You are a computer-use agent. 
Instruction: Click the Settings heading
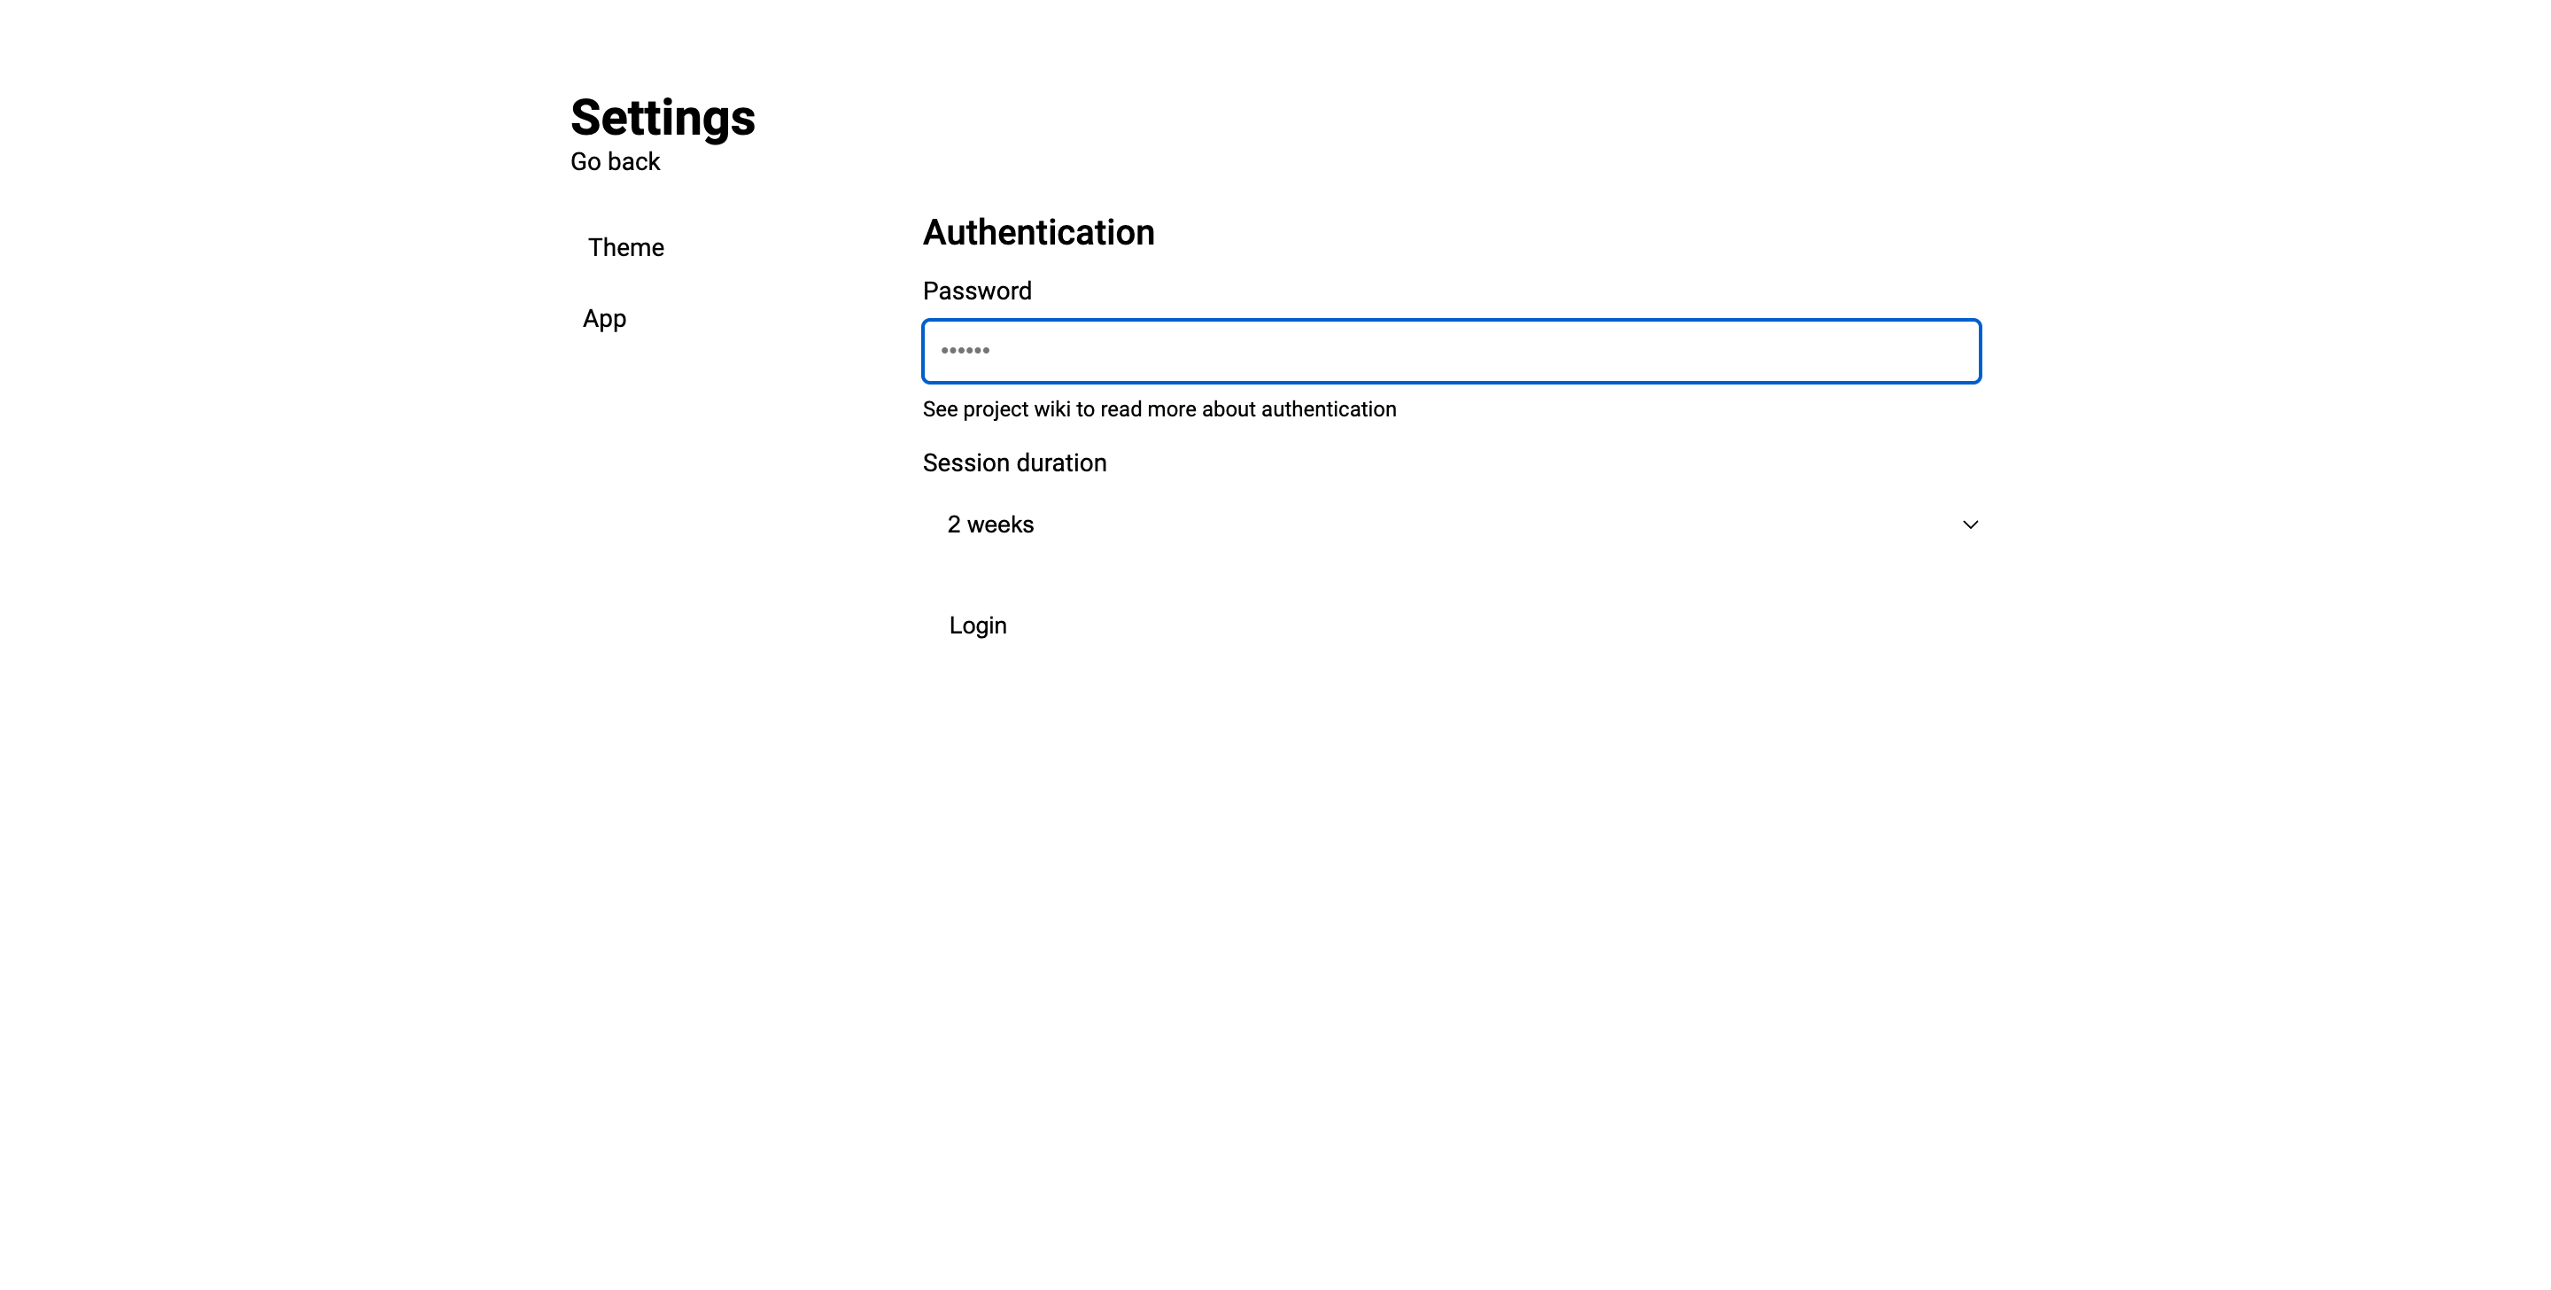663,118
